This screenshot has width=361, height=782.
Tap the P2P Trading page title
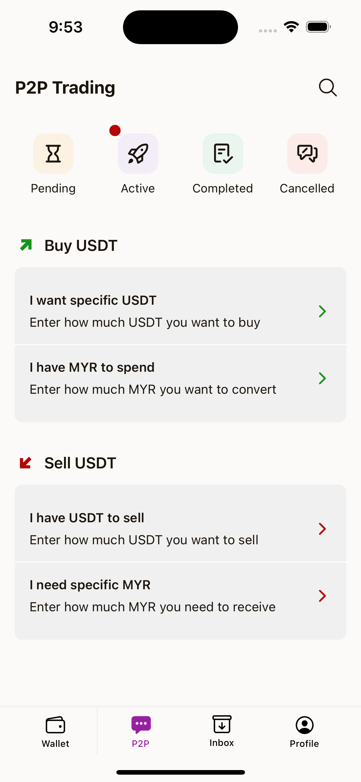[65, 88]
